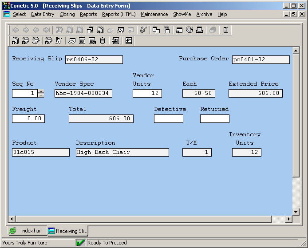Click the exit door toolbar icon

[x=226, y=30]
